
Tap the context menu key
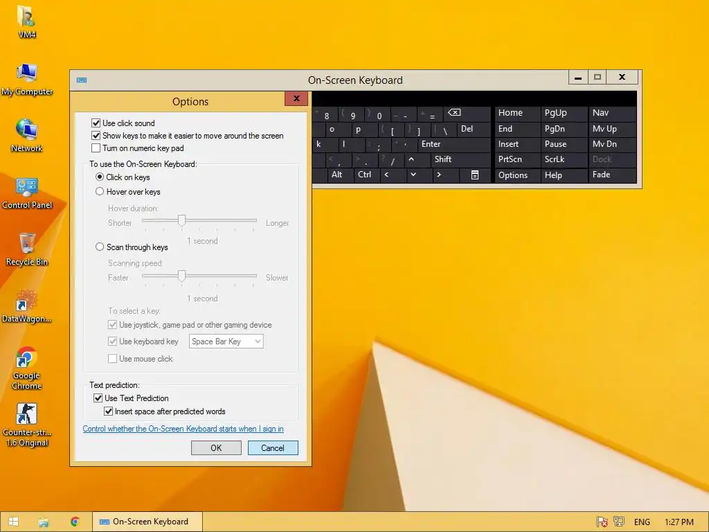tap(475, 175)
